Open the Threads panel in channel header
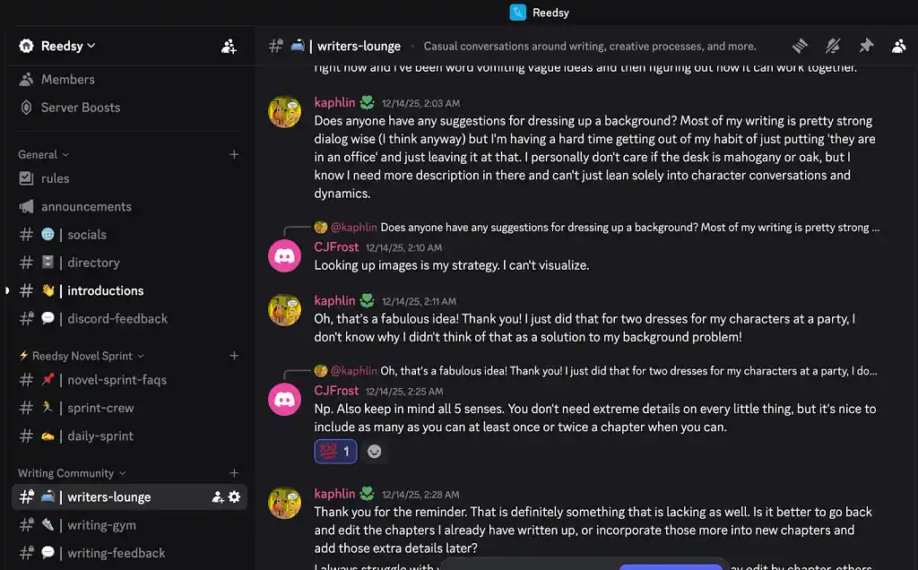Image resolution: width=918 pixels, height=570 pixels. point(800,46)
